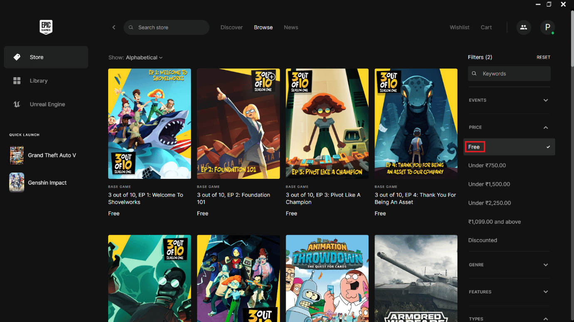Click BASE GAME label above EP 2
The image size is (574, 322).
(208, 187)
